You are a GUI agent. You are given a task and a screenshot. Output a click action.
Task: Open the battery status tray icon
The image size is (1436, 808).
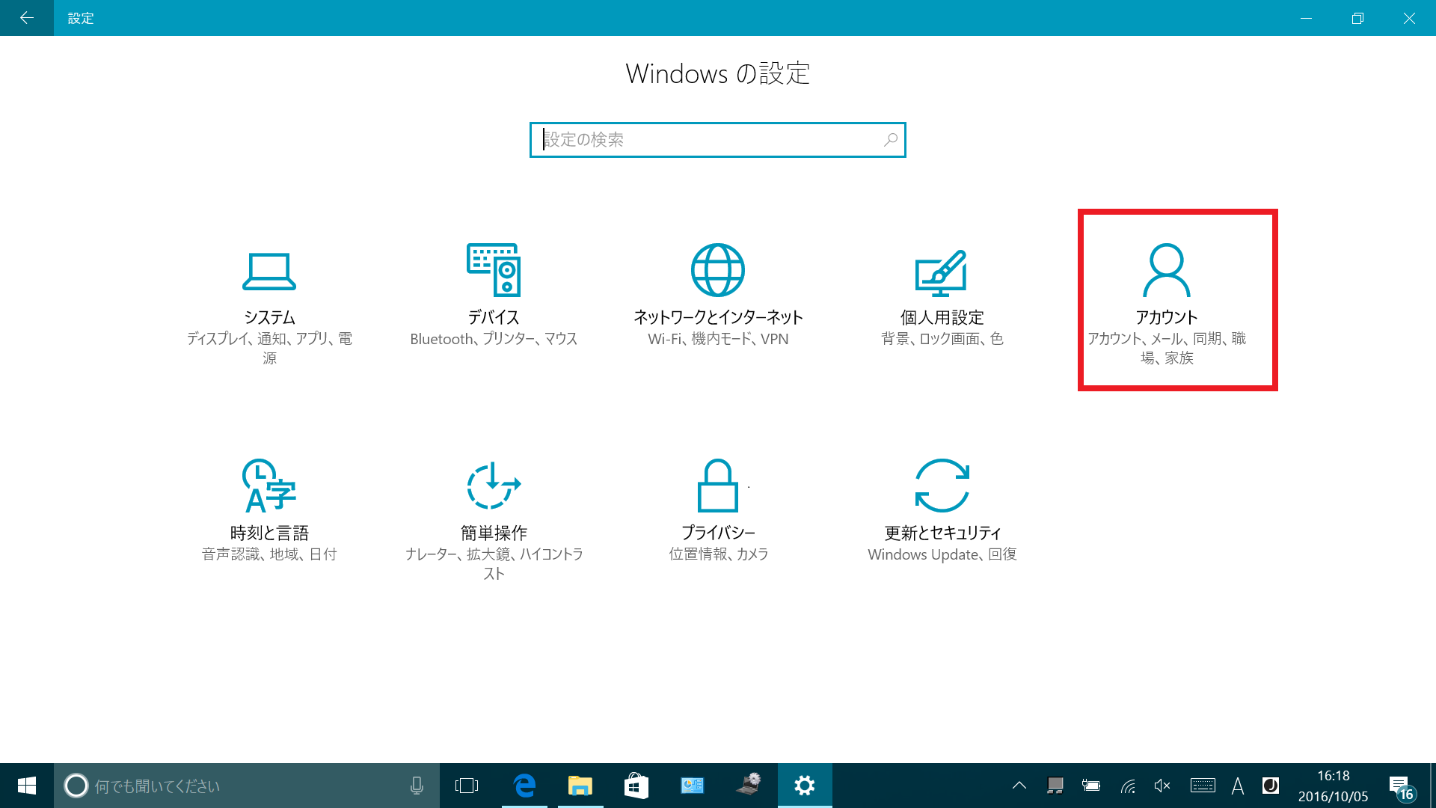[1091, 786]
